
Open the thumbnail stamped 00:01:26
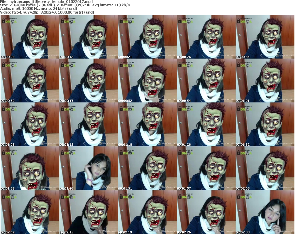[x=206, y=124]
